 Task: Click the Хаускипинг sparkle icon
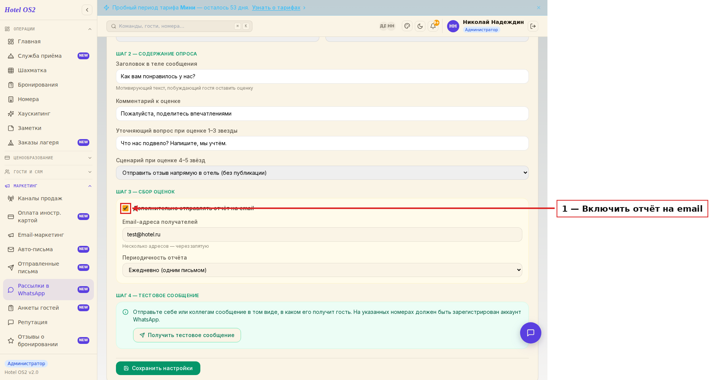click(11, 114)
